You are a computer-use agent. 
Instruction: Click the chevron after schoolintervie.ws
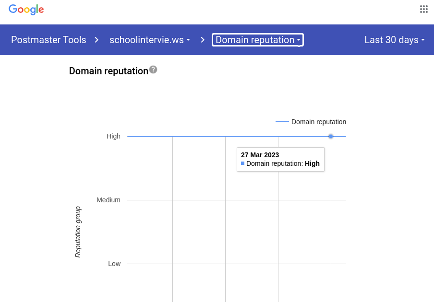203,40
